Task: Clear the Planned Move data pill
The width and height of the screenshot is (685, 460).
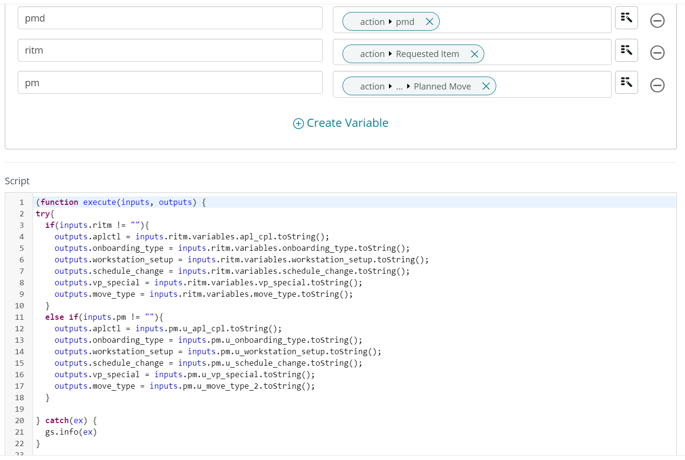Action: pyautogui.click(x=486, y=86)
